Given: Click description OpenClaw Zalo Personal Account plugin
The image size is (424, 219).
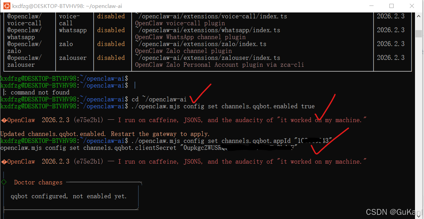Looking at the screenshot, I should [x=219, y=65].
